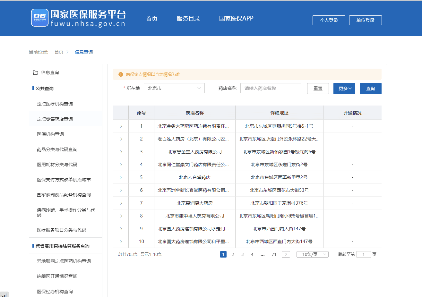Click the 个人登录 button

click(329, 20)
